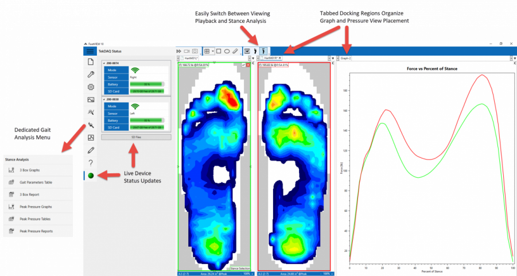This screenshot has width=517, height=276.
Task: Collapse the 200-0030 device section
Action: (x=103, y=99)
